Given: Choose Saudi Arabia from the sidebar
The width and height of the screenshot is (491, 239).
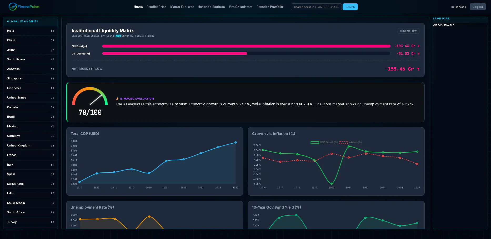Looking at the screenshot, I should point(31,203).
